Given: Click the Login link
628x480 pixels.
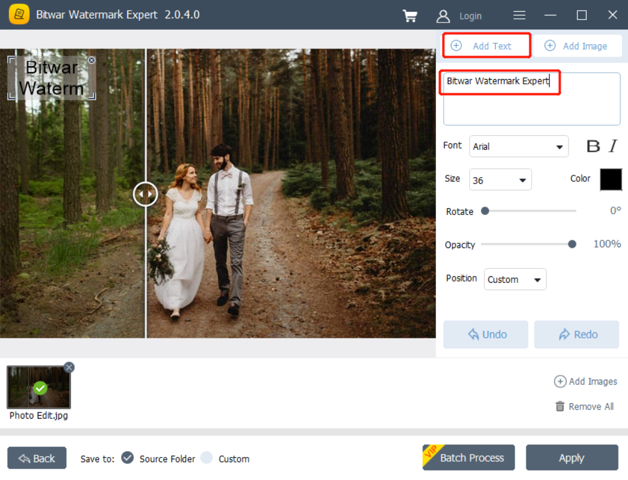Looking at the screenshot, I should pyautogui.click(x=470, y=16).
